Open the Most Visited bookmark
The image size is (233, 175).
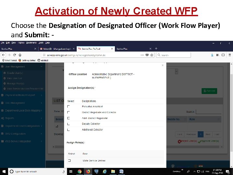click(9, 60)
